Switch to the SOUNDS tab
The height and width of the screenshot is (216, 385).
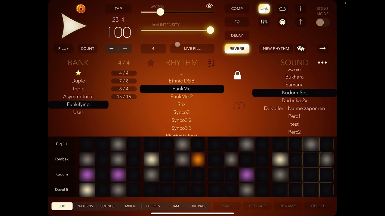tap(107, 206)
